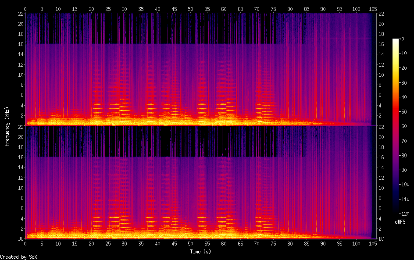Click the "-120" value on the dBFS scale
Screen dimensions: 414x260
pos(404,214)
